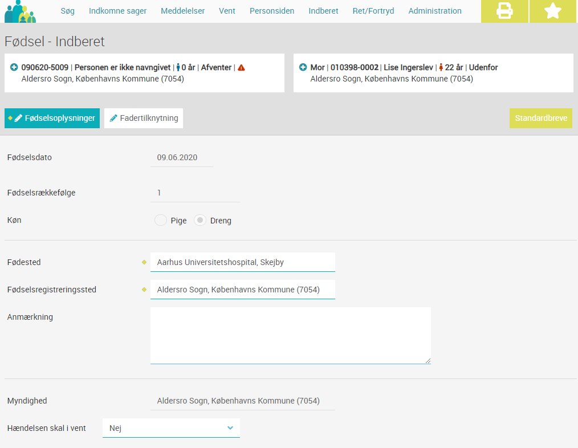Image resolution: width=578 pixels, height=448 pixels.
Task: Click the Udenfor status text
Action: click(x=483, y=67)
